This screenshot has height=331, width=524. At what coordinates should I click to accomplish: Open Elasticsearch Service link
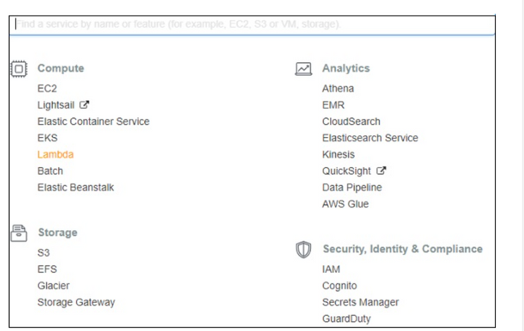369,138
